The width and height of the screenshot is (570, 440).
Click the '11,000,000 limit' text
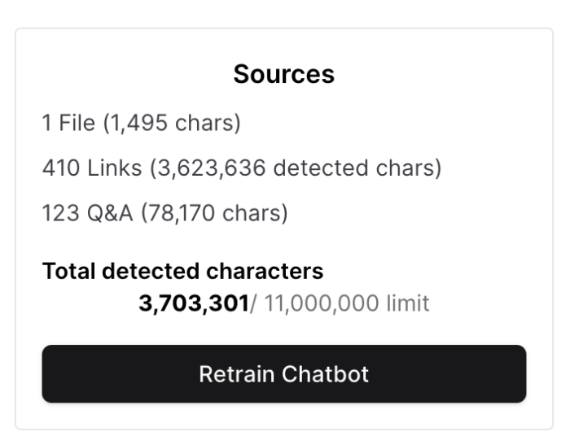click(x=346, y=303)
